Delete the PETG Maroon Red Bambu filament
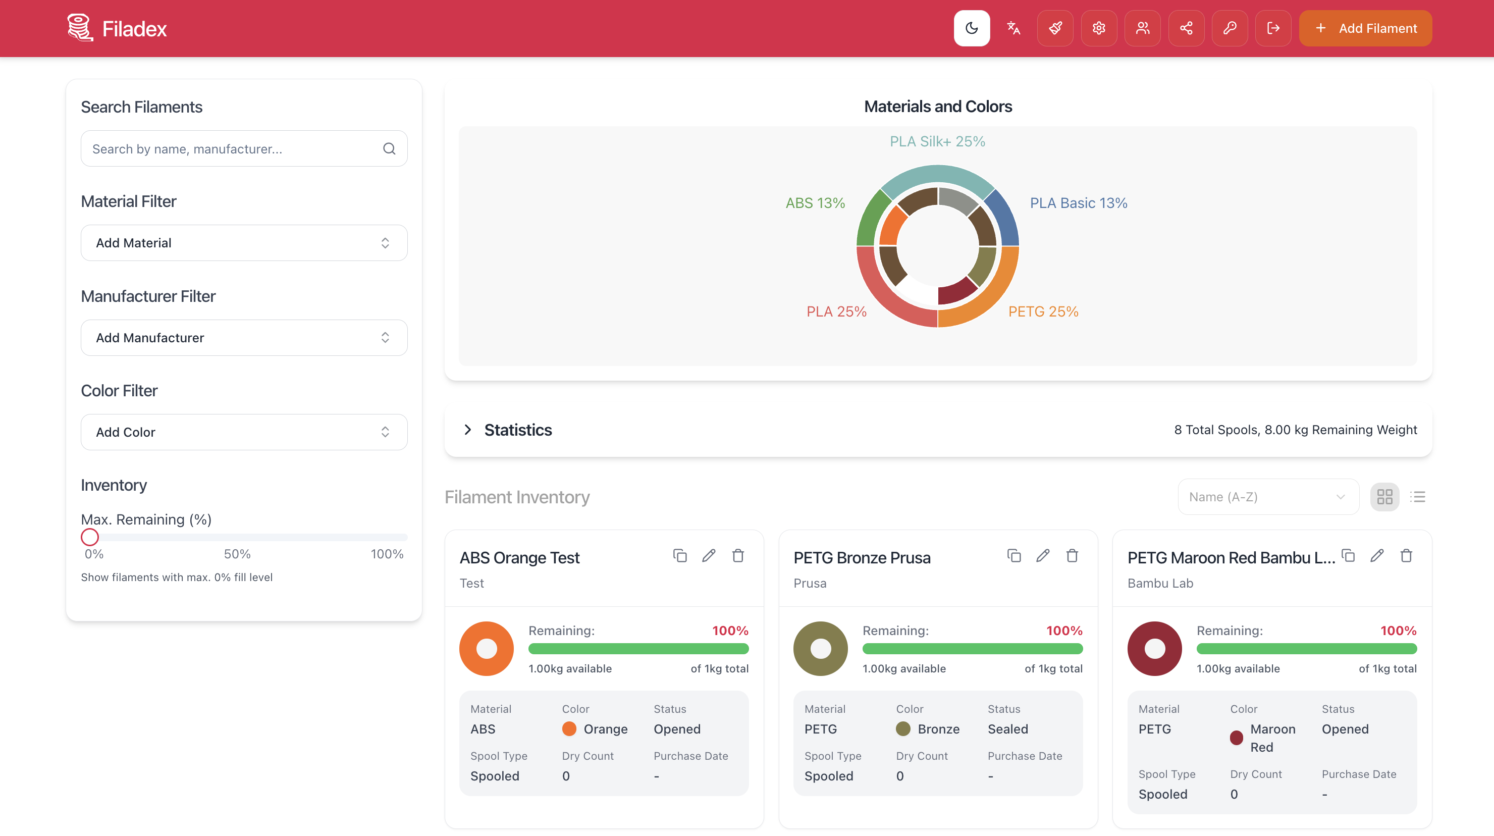This screenshot has width=1494, height=836. click(x=1406, y=555)
